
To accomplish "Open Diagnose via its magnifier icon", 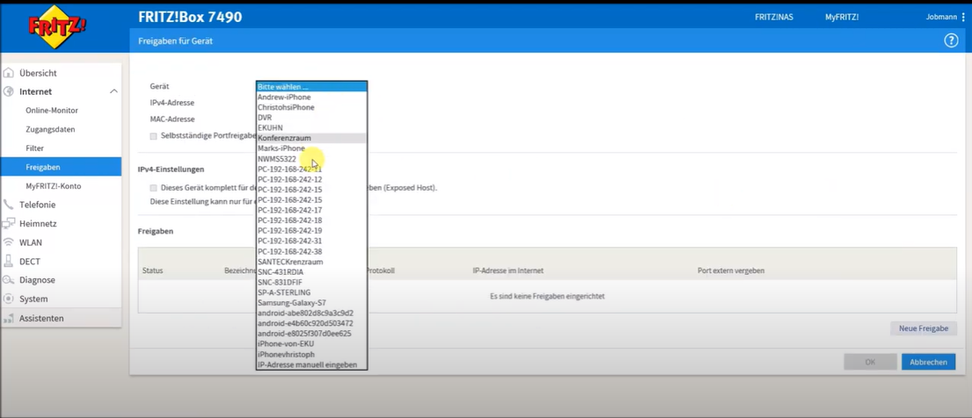I will tap(9, 280).
